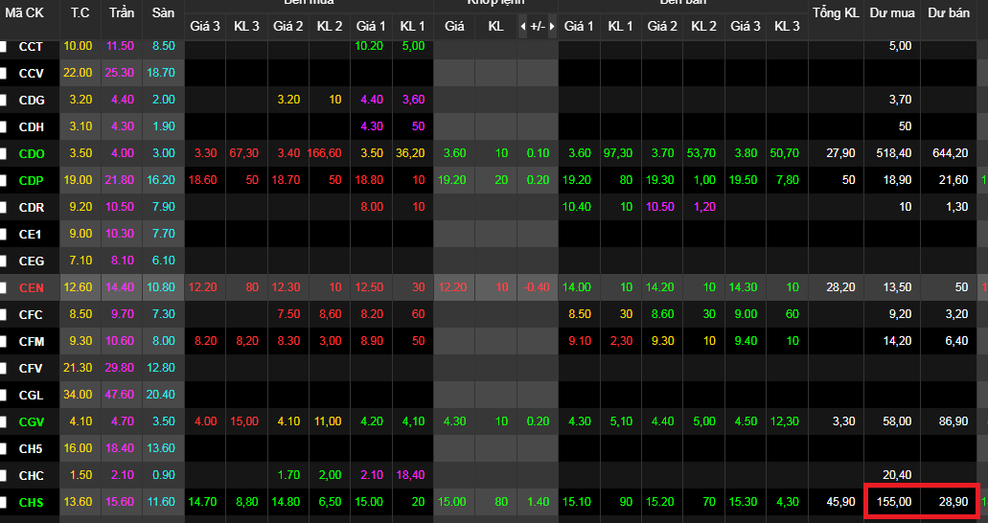
Task: Click the Trần column header
Action: (x=122, y=13)
